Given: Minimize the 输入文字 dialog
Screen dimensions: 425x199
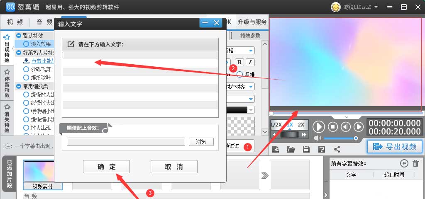Looking at the screenshot, I should (205, 23).
